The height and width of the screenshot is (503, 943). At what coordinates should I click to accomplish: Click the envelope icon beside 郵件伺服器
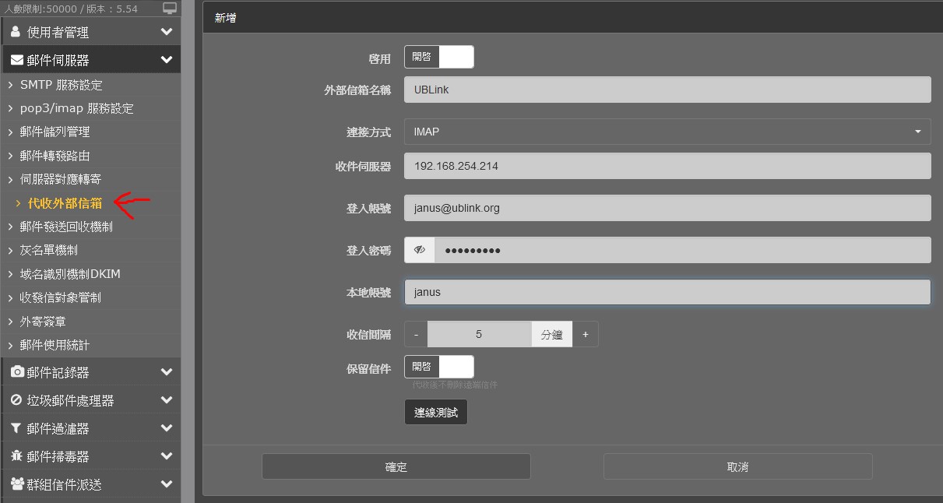click(x=16, y=60)
